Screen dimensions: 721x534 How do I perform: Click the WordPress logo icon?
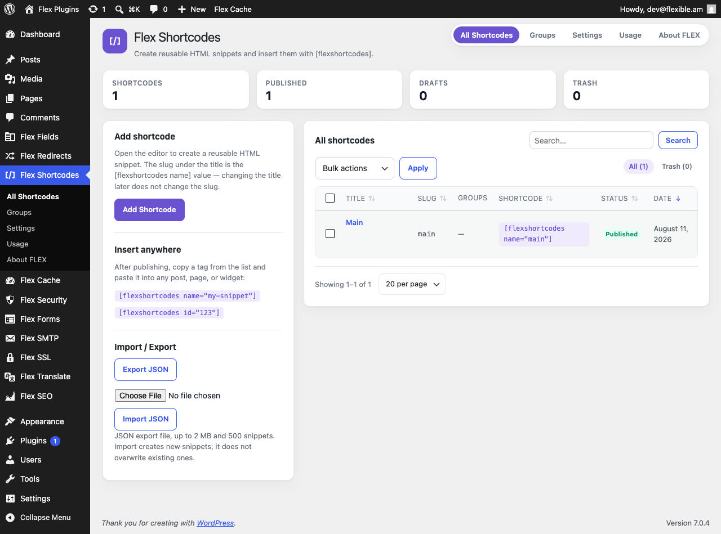point(10,9)
